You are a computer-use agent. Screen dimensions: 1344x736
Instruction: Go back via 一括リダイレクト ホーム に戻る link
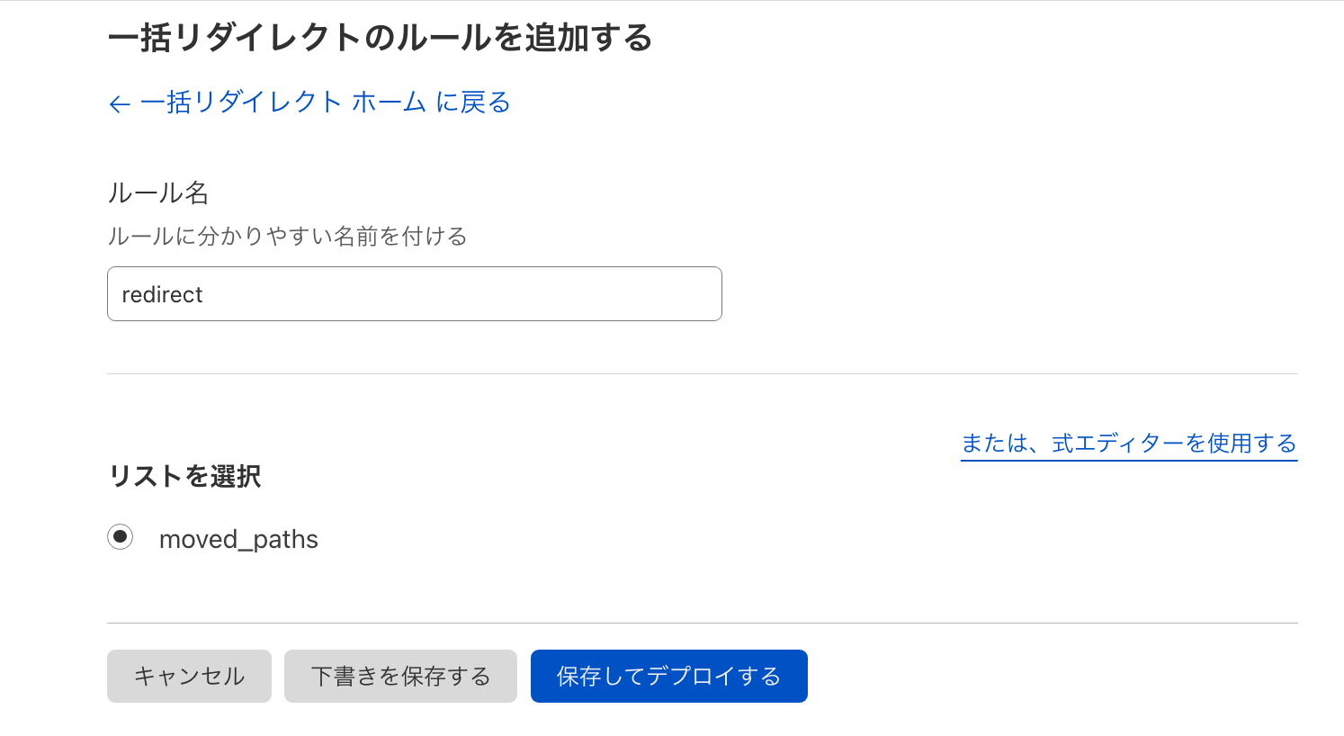[x=309, y=103]
